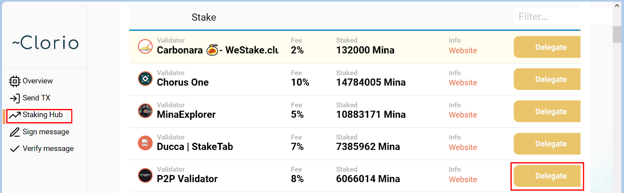Image resolution: width=624 pixels, height=193 pixels.
Task: Click the P2P Validator logo
Action: (x=145, y=175)
